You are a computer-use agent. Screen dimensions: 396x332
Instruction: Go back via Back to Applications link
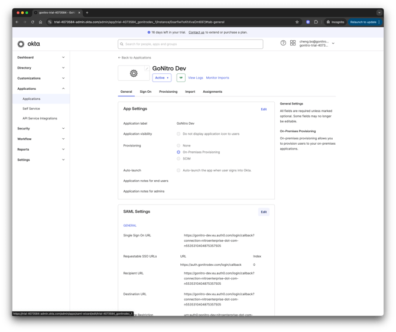(135, 58)
